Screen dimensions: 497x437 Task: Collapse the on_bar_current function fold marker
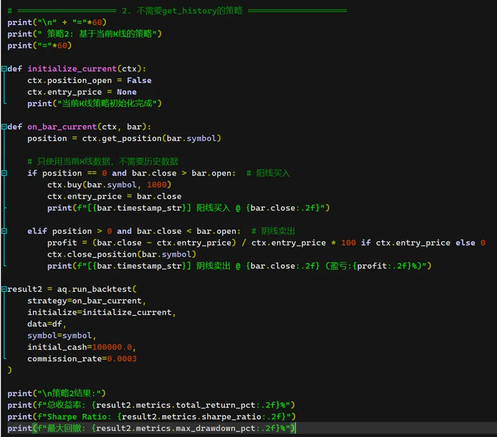[x=4, y=126]
